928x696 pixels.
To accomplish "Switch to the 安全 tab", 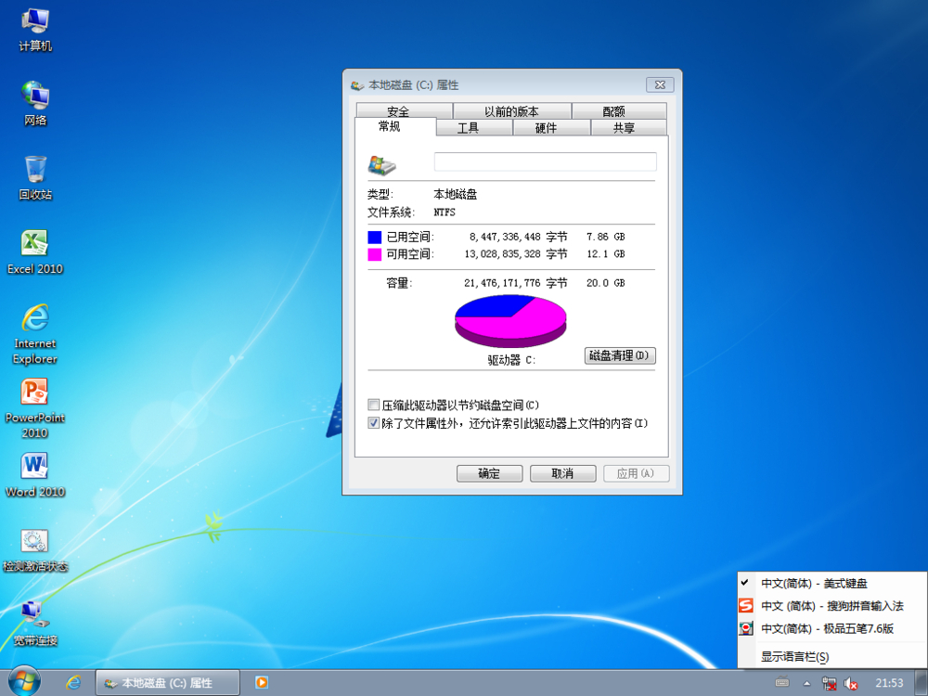I will (405, 110).
